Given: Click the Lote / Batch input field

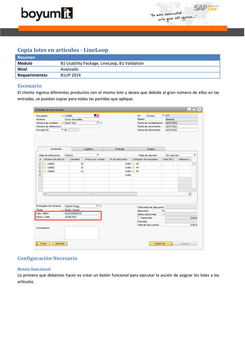Looking at the screenshot, I should point(81,214).
